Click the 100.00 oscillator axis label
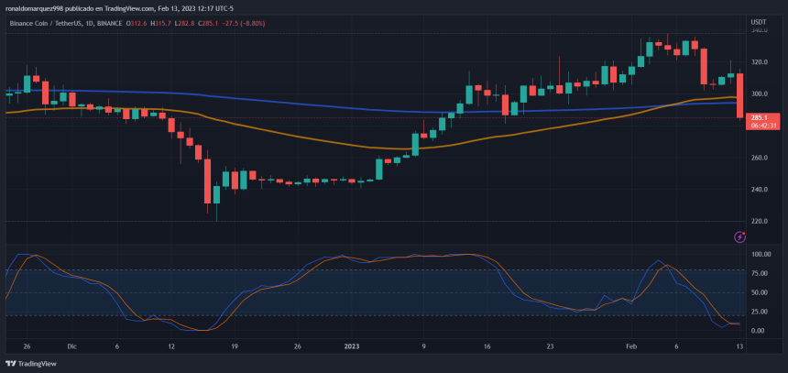This screenshot has height=373, width=788. [x=761, y=255]
